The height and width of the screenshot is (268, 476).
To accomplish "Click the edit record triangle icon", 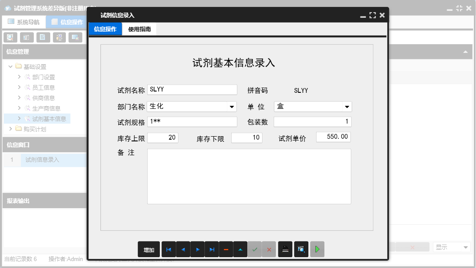I will 240,249.
